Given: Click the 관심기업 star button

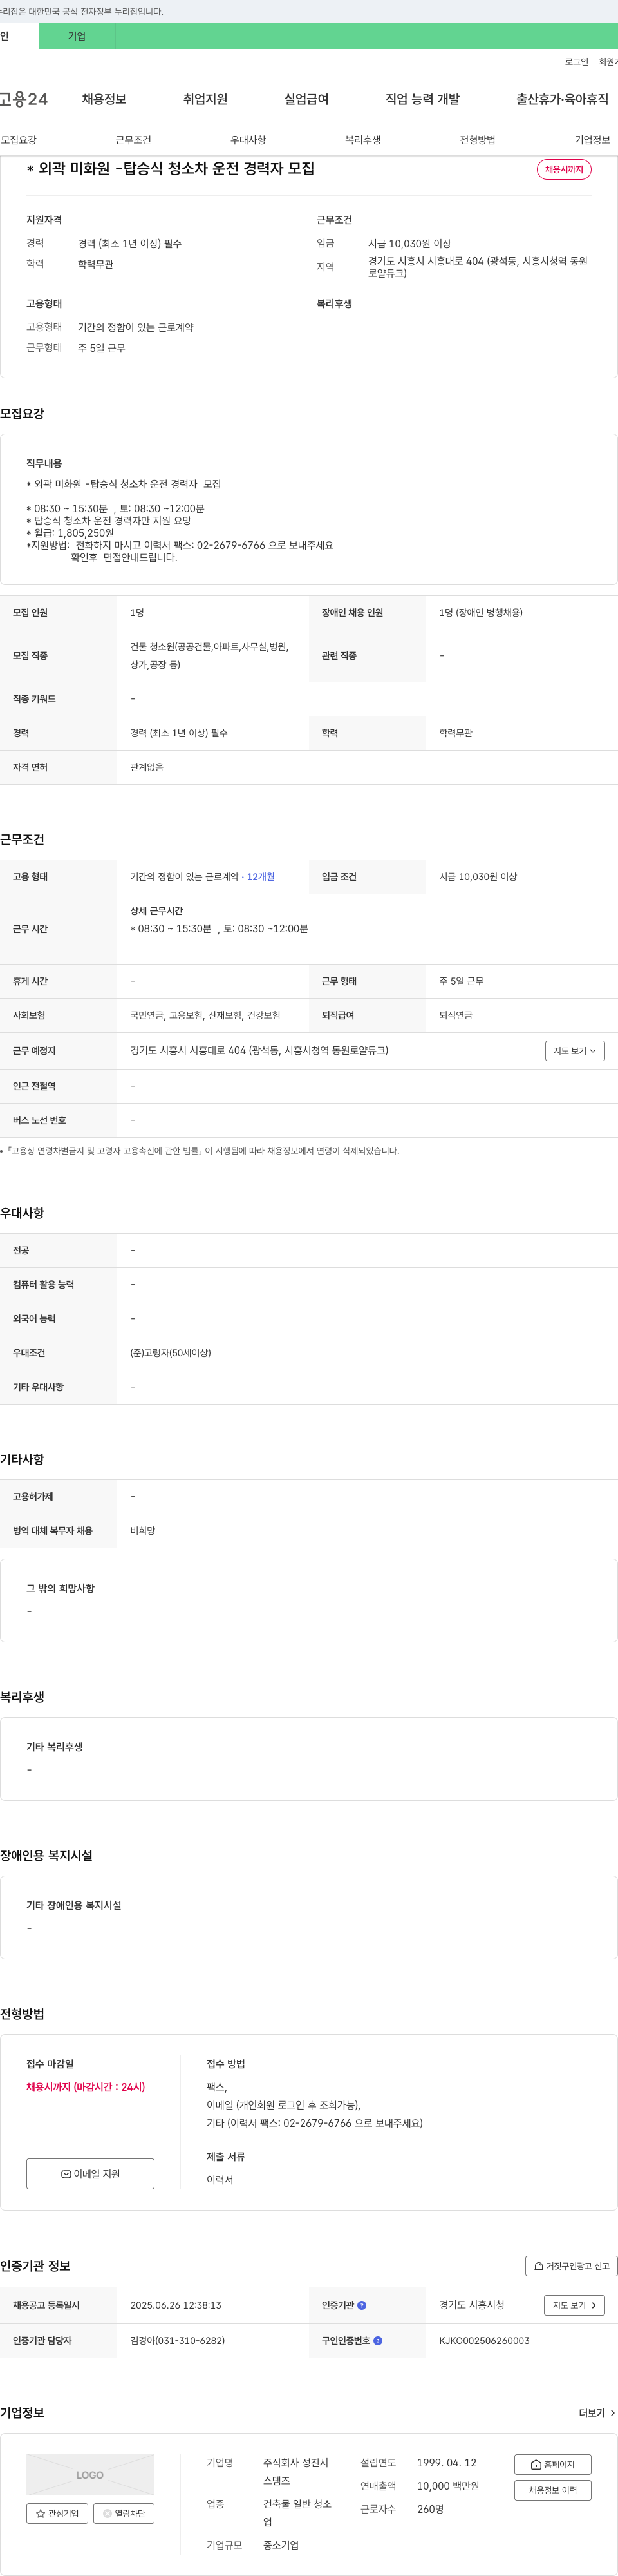Looking at the screenshot, I should point(57,2513).
